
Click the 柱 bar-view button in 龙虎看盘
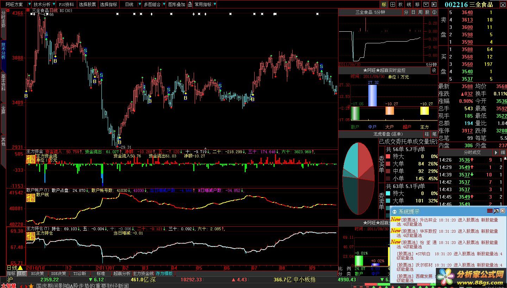click(x=427, y=134)
